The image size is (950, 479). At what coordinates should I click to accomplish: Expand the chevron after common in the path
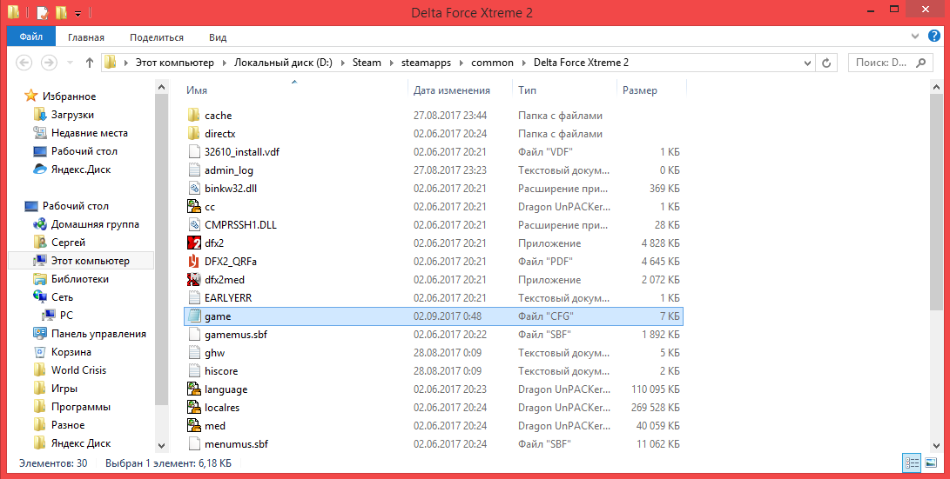pos(523,63)
